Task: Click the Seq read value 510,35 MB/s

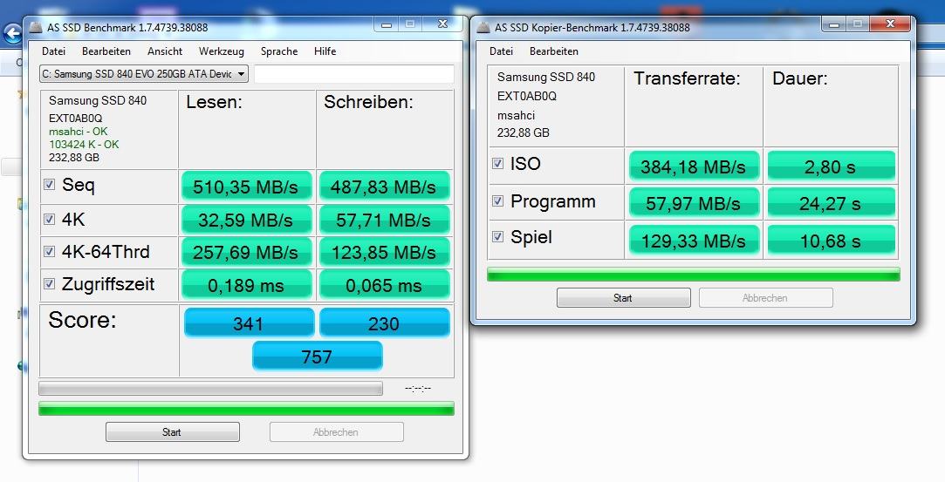Action: pos(246,186)
